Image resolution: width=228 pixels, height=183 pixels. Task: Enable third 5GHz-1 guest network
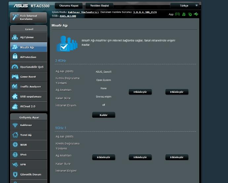point(177,157)
